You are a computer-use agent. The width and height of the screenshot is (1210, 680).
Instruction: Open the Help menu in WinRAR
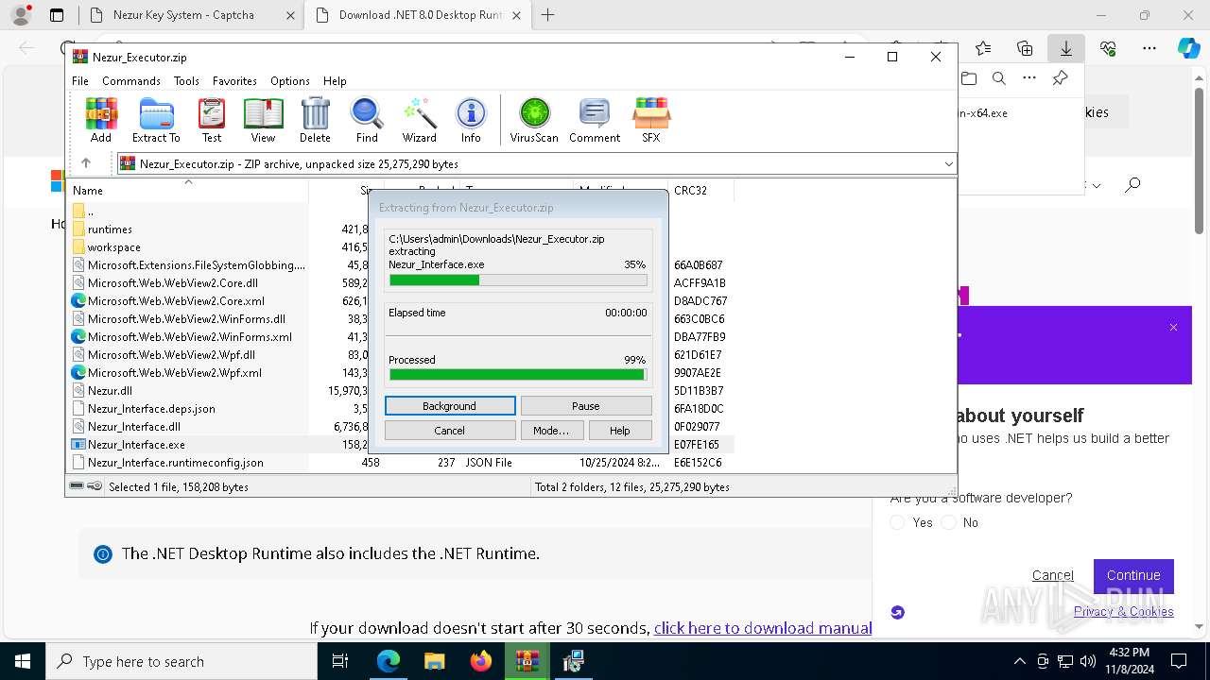[335, 81]
